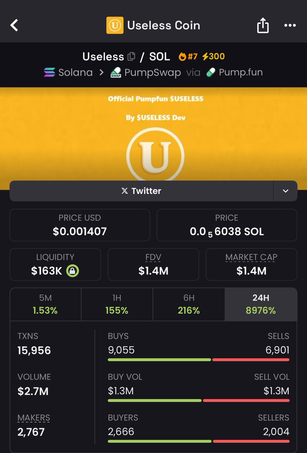
Task: Tap the green liquidity lock icon
Action: tap(73, 271)
